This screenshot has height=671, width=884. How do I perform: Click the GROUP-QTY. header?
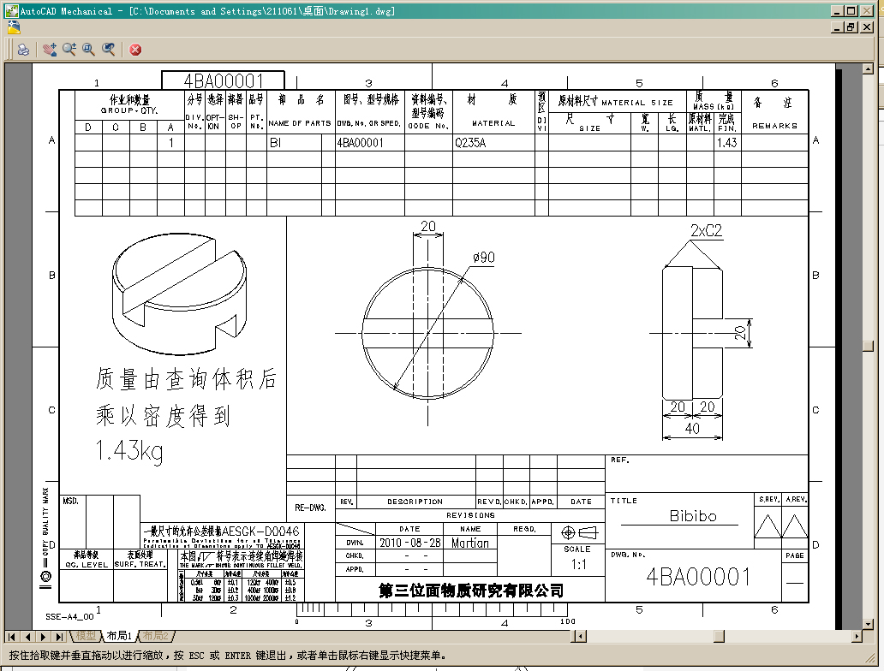click(129, 110)
